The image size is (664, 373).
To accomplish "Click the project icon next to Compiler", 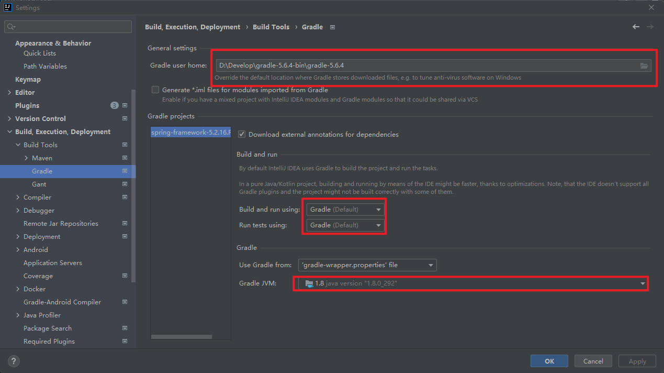I will [125, 197].
